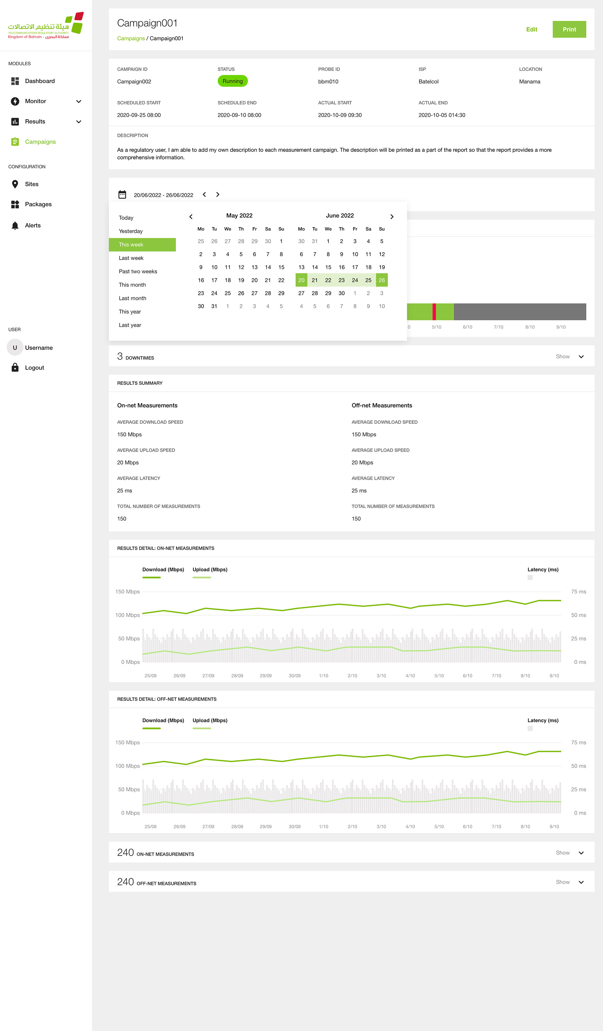Expand the 3 Downtimes section
This screenshot has width=603, height=1031.
coord(581,357)
